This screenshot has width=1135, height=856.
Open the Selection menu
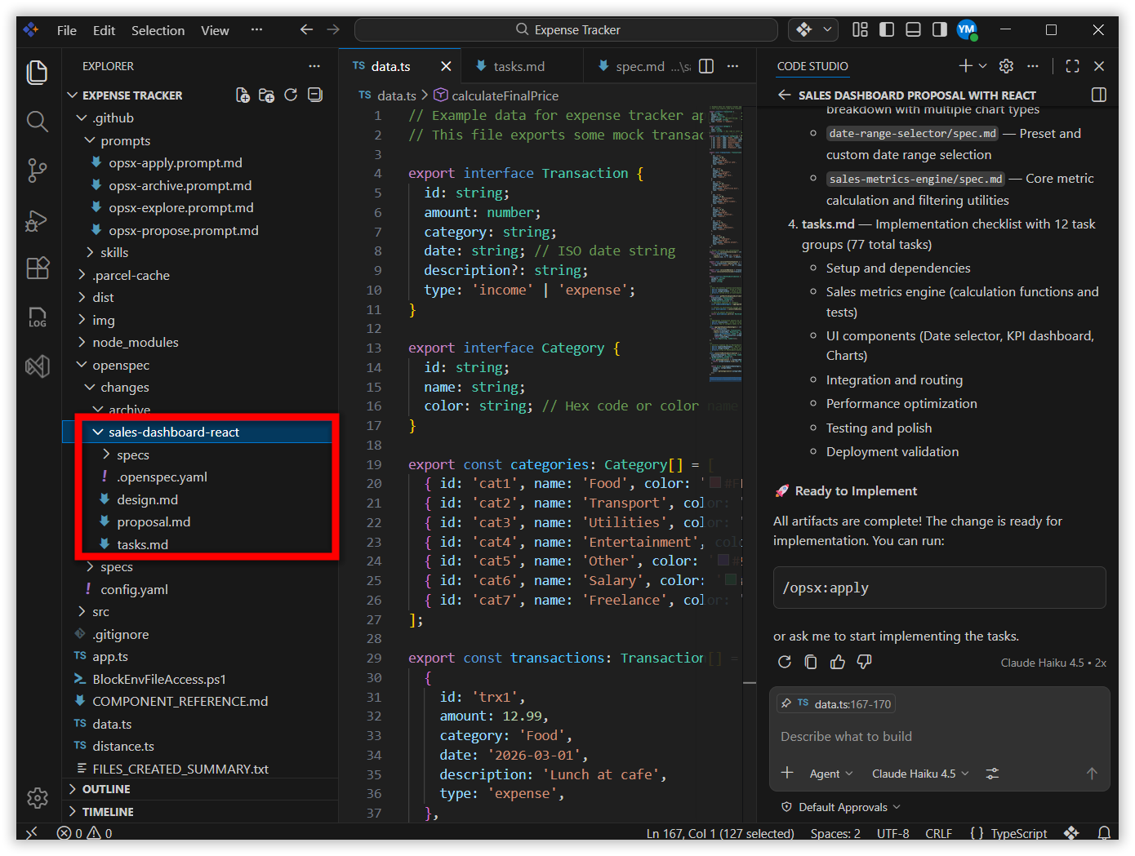(x=158, y=30)
